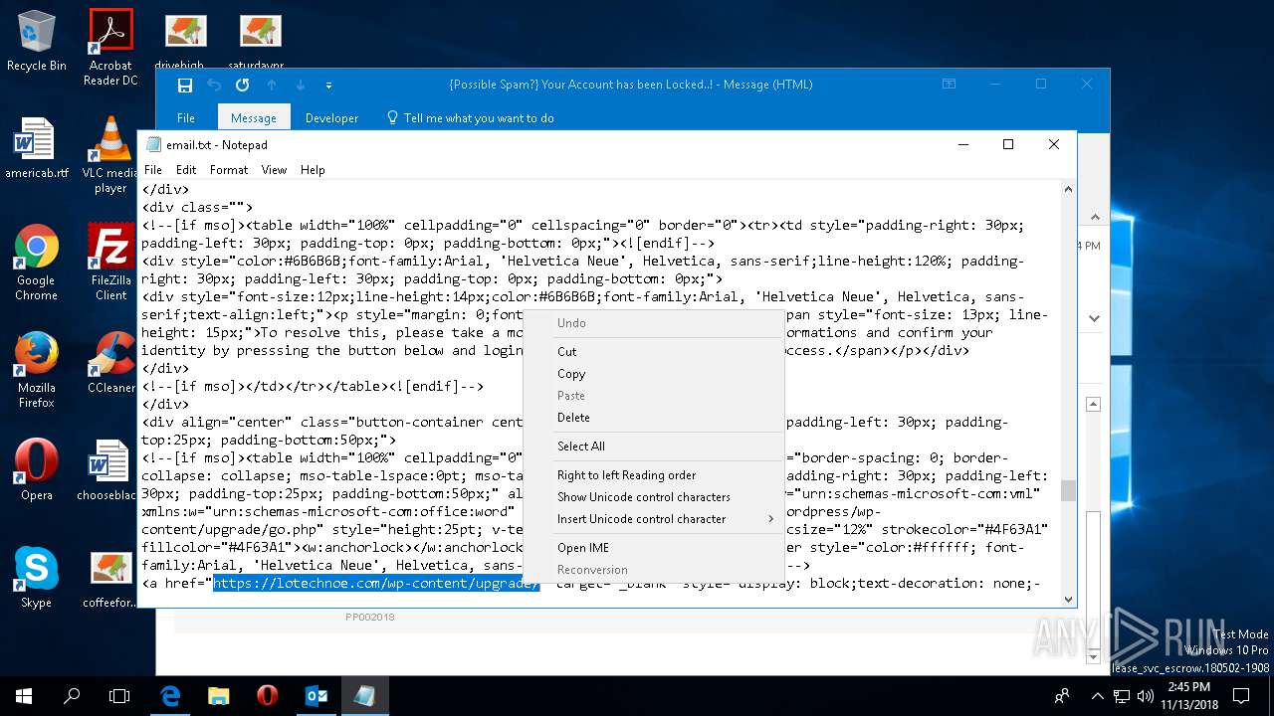The image size is (1274, 716).
Task: Open the americab.rtf document icon
Action: click(36, 147)
